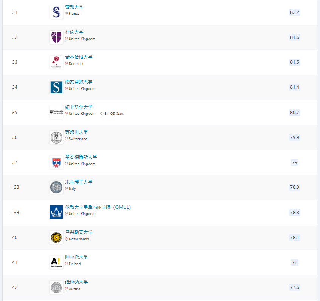Click the Newcastle University logo
The height and width of the screenshot is (301, 320).
pyautogui.click(x=56, y=112)
